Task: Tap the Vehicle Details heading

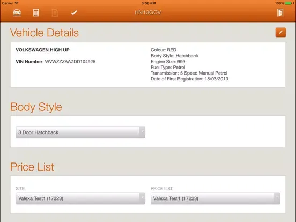Action: point(45,33)
